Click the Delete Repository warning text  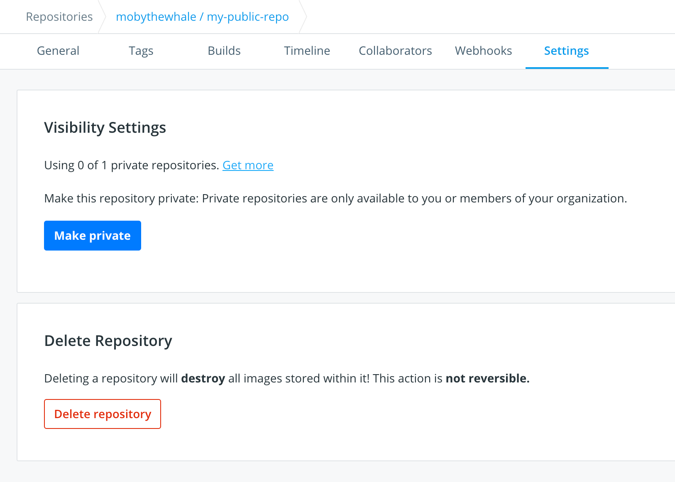coord(286,378)
